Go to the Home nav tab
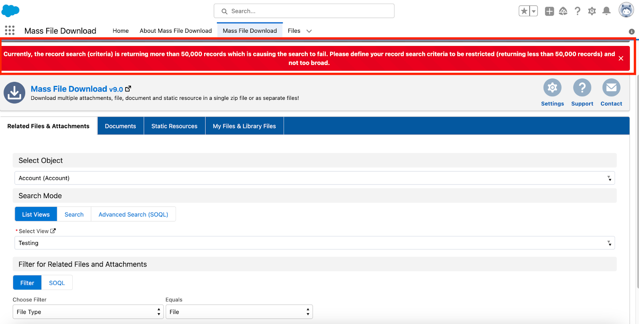Screen dimensions: 639x324 point(121,31)
